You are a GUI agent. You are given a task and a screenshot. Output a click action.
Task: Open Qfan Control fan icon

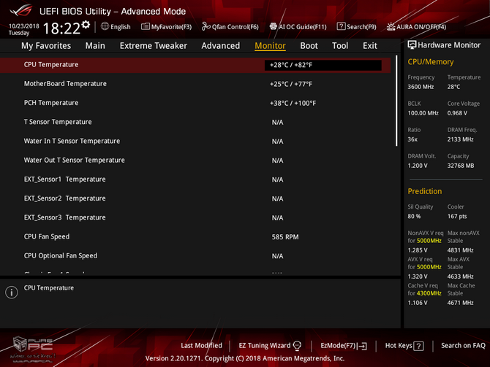206,26
